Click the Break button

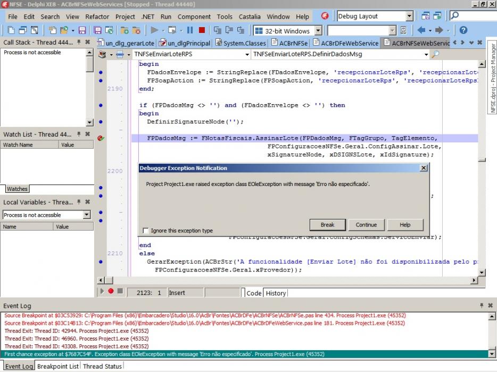tap(327, 225)
